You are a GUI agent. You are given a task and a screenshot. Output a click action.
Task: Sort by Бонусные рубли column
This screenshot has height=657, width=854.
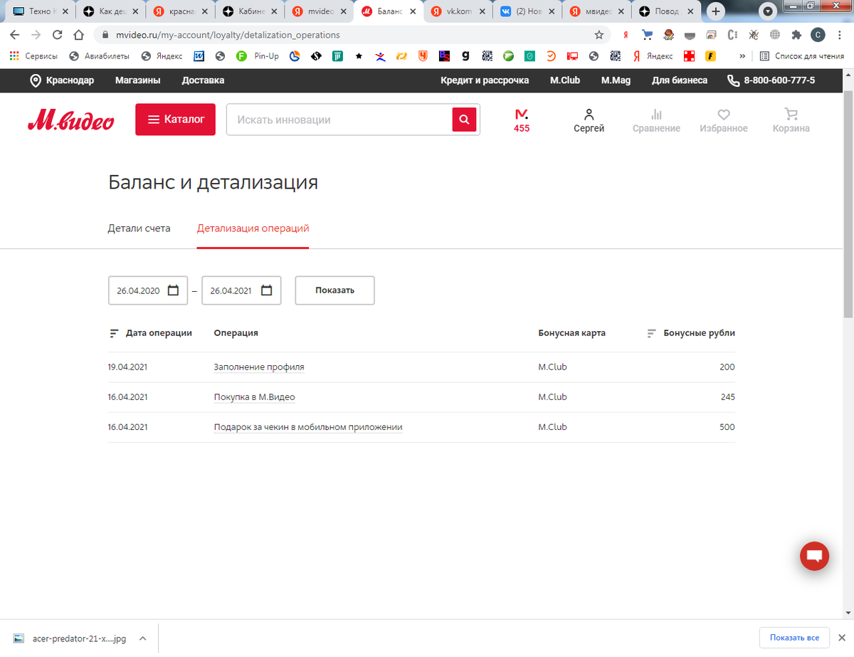[x=690, y=332]
